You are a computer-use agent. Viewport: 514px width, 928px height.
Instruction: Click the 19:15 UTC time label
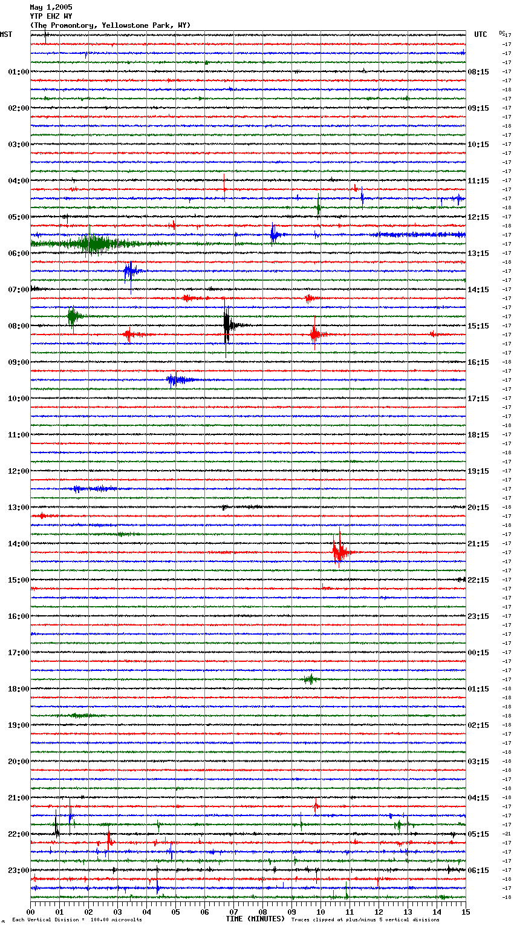point(478,471)
